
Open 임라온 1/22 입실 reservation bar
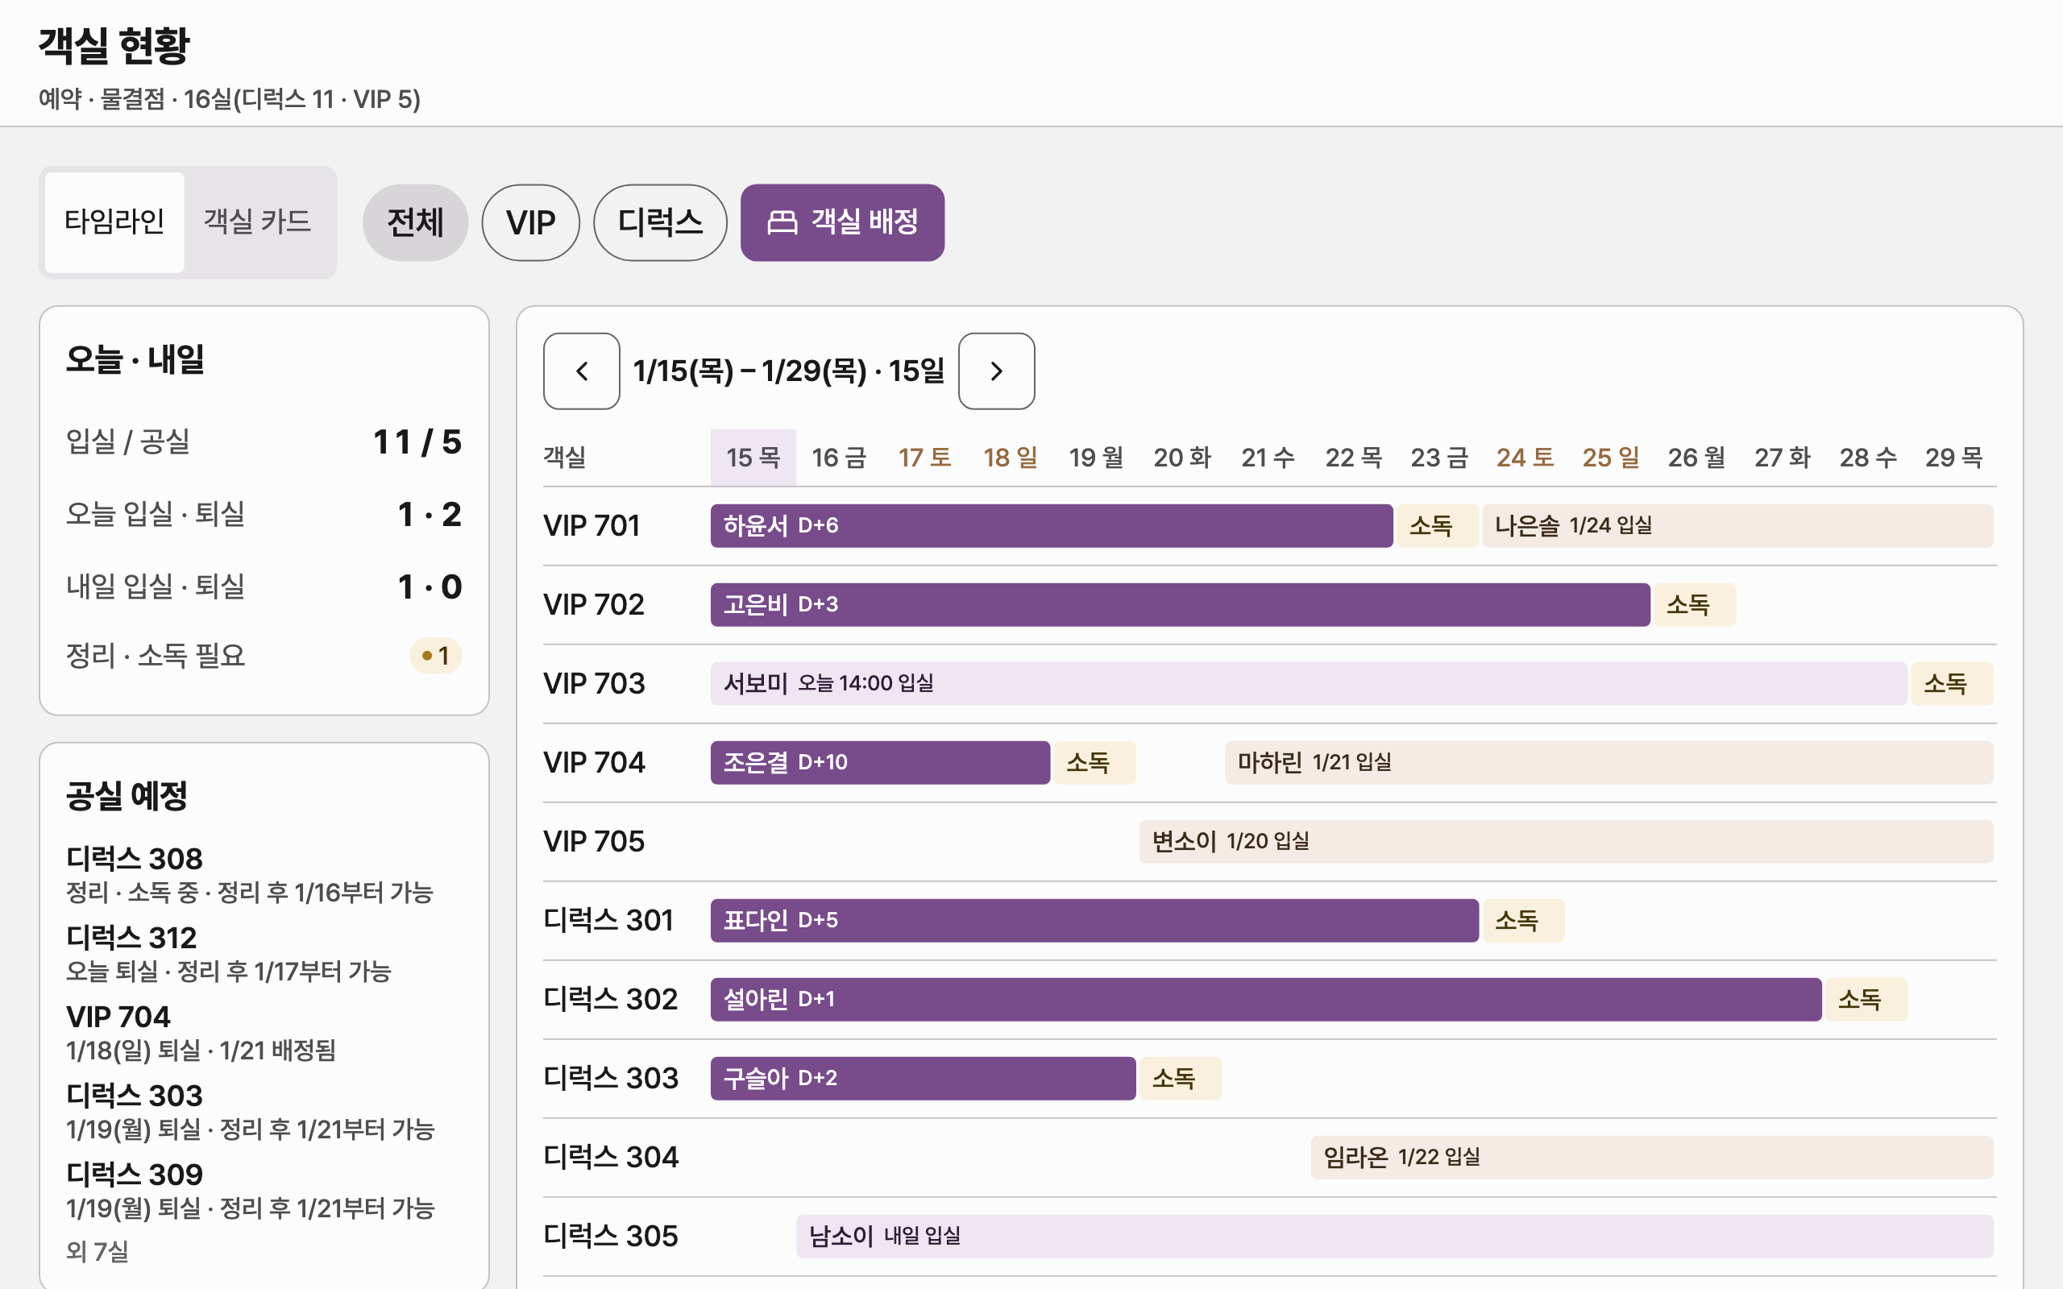coord(1652,1158)
